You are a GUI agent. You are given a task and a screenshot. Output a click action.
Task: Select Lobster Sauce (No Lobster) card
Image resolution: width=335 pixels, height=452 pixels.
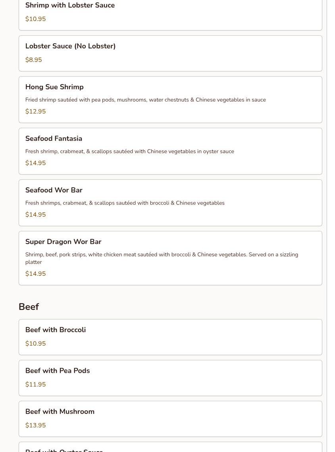(170, 53)
